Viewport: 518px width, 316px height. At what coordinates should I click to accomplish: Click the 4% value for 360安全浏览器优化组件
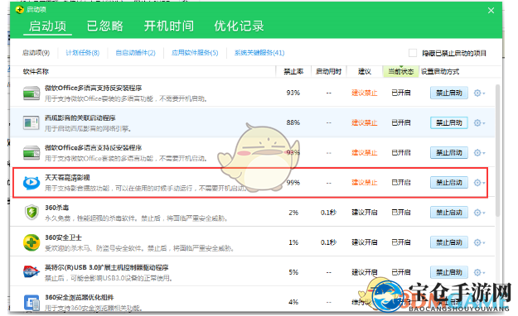[x=293, y=302]
